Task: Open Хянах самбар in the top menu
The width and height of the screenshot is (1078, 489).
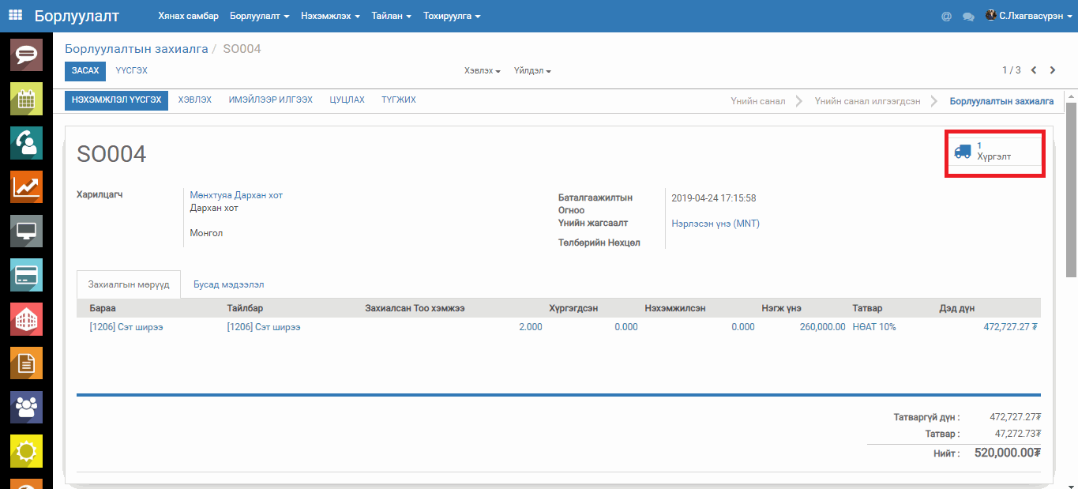Action: point(188,16)
